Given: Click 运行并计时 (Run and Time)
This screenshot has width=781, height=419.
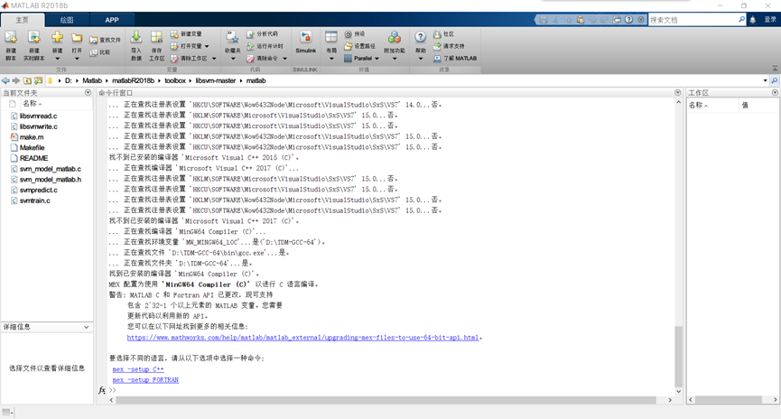Looking at the screenshot, I should [265, 46].
